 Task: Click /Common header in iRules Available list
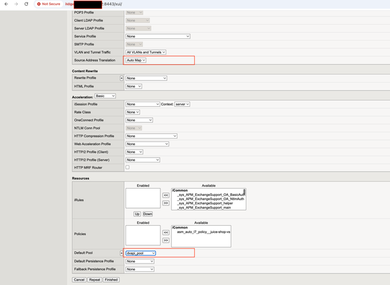[x=180, y=191]
